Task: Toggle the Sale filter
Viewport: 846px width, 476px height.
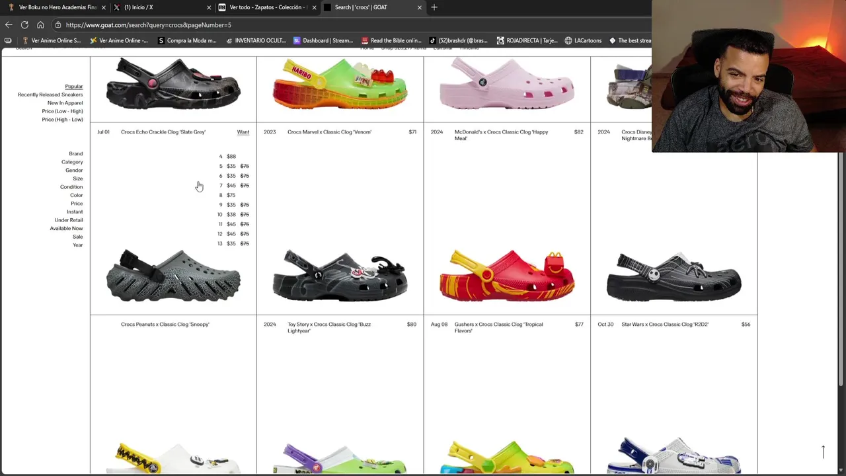Action: click(77, 236)
